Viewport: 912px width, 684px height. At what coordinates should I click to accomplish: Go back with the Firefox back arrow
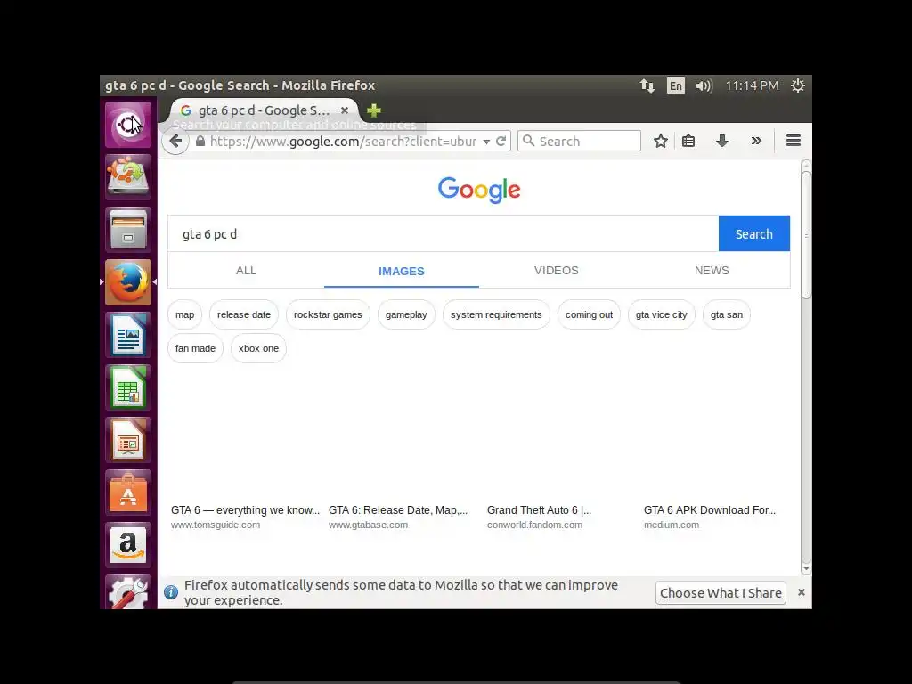pyautogui.click(x=175, y=141)
